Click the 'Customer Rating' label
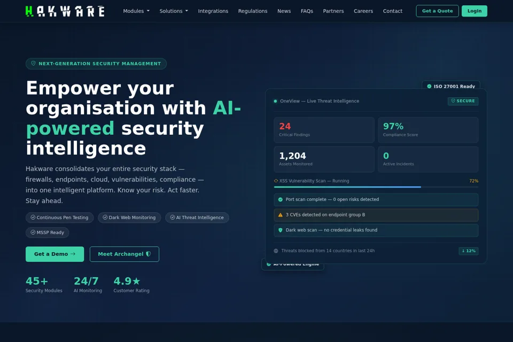 (x=131, y=291)
